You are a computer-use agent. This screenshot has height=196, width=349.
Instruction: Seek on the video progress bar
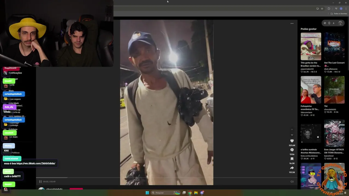167,178
